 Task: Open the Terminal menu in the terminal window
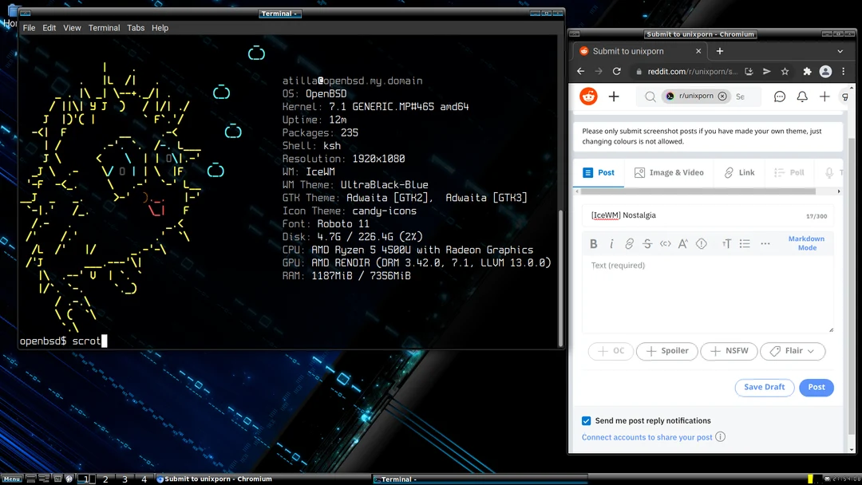104,27
